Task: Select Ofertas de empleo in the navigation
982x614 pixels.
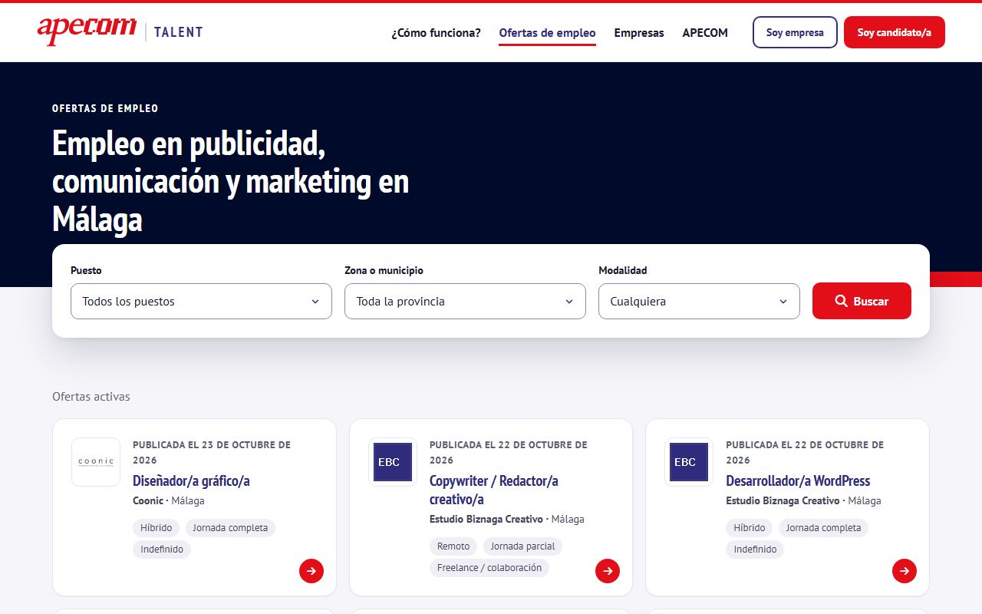Action: 547,33
